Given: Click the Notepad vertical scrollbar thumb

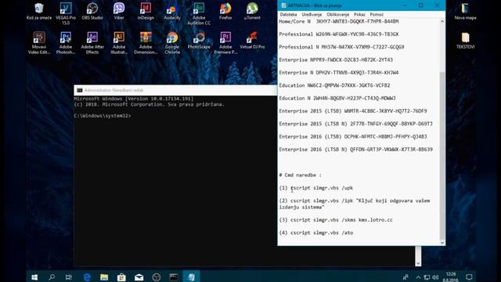Looking at the screenshot, I should coord(442,156).
